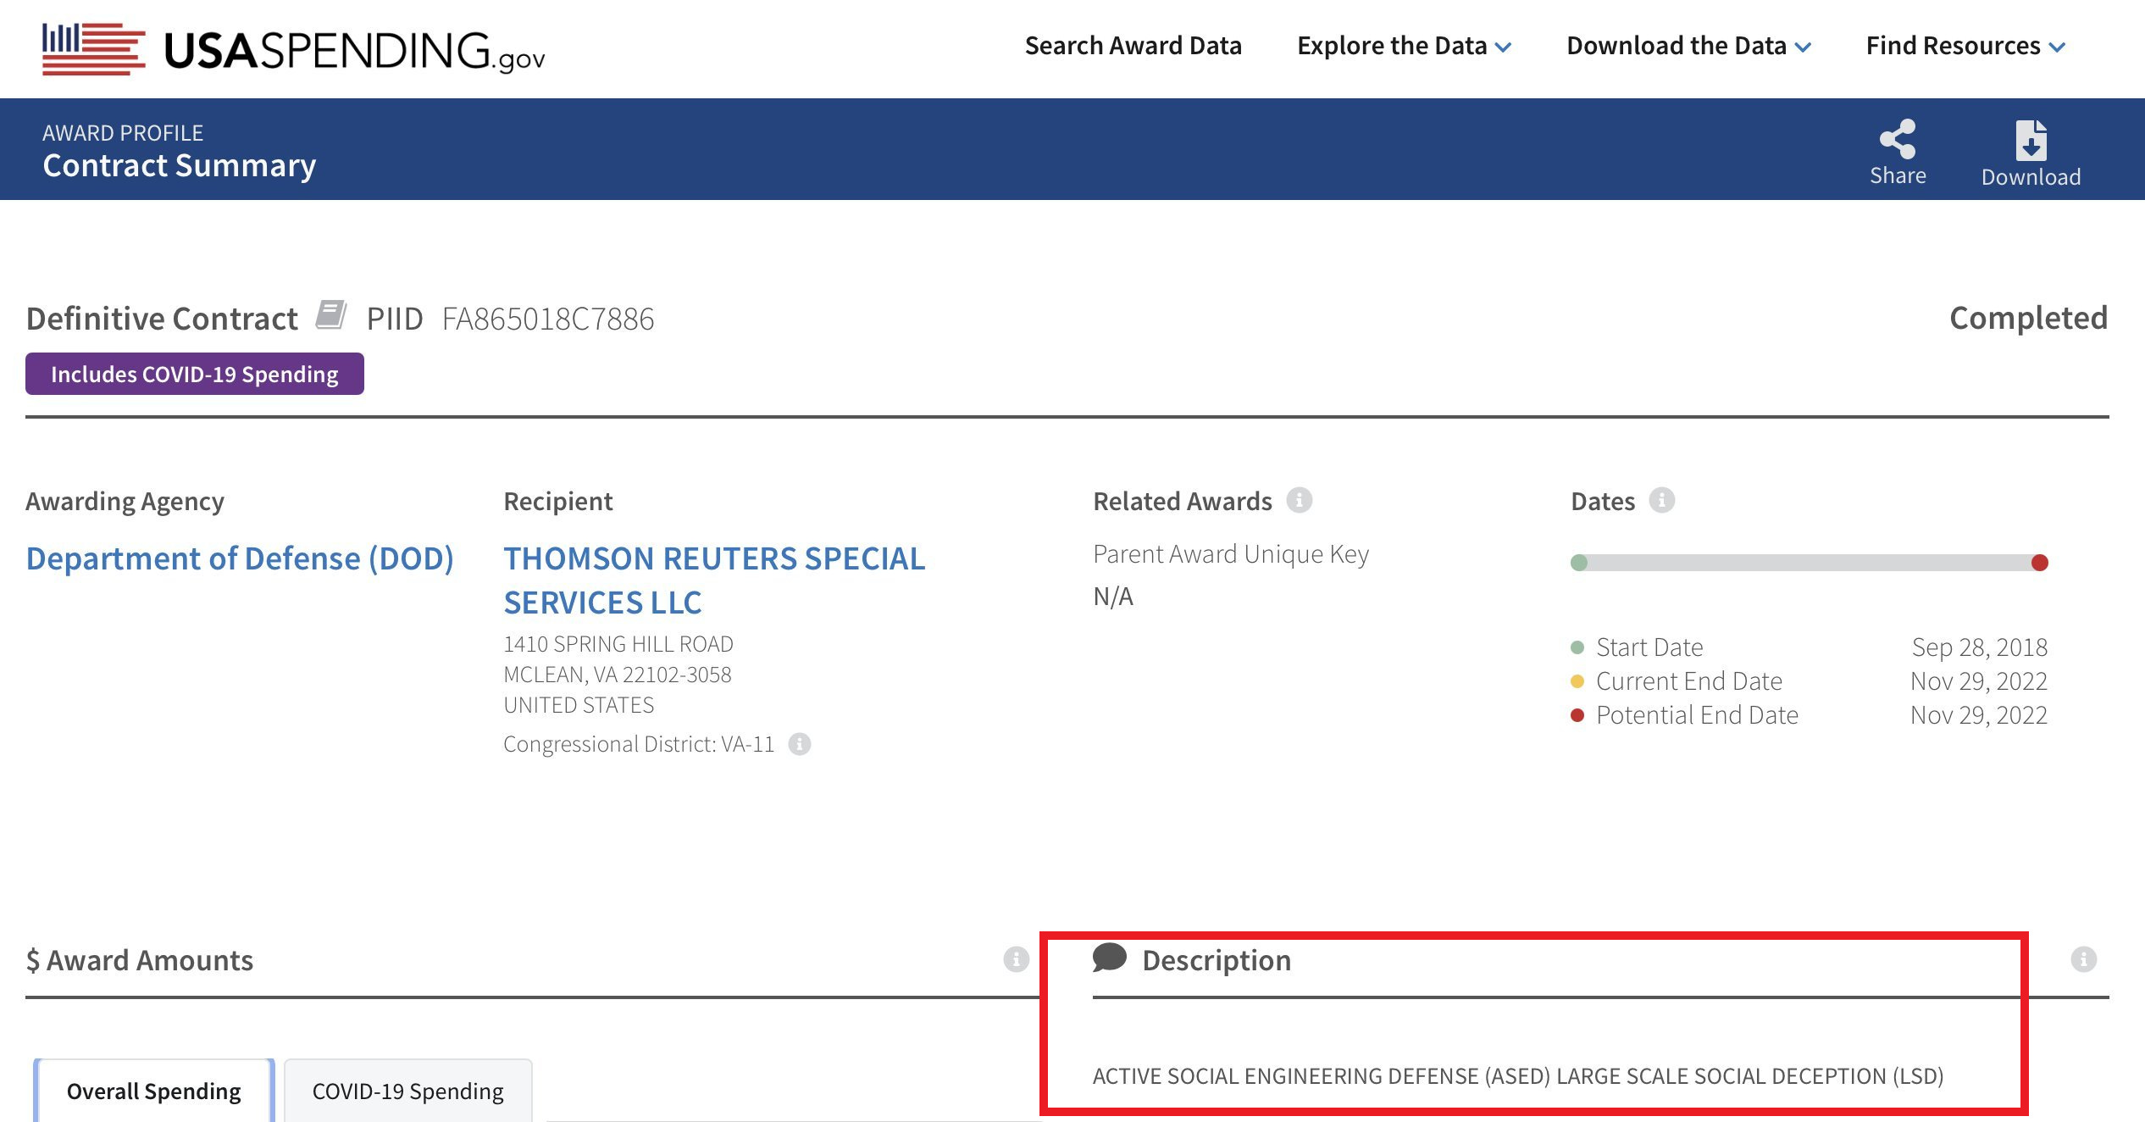Click red end marker on dates timeline
Image resolution: width=2145 pixels, height=1122 pixels.
2039,563
